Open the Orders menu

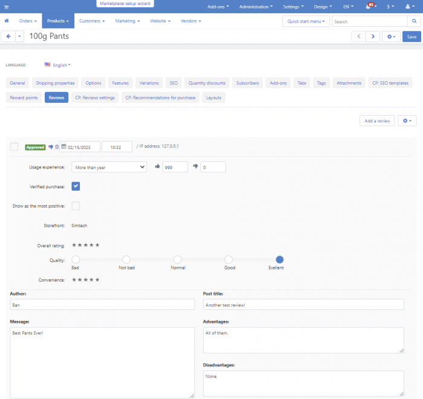tap(28, 21)
